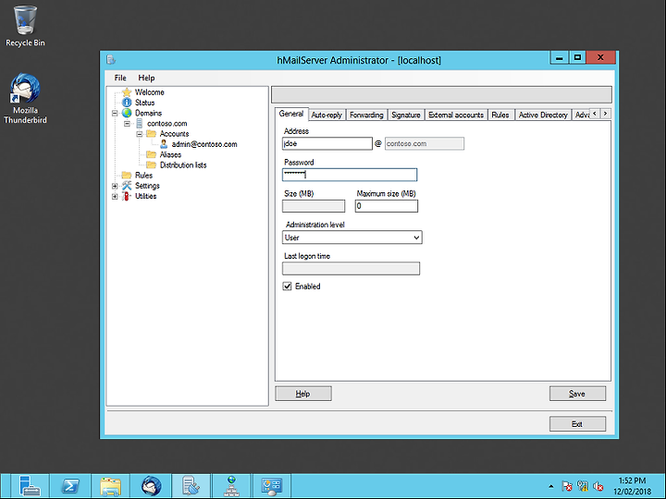Click the Password input field

pyautogui.click(x=350, y=175)
